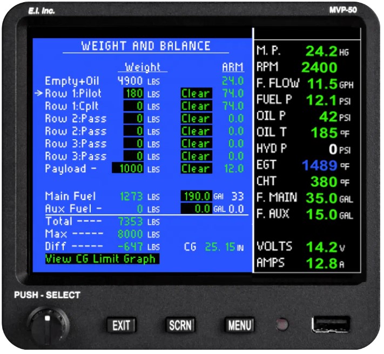Click the PUSH-SELECT rotary knob

click(x=48, y=324)
